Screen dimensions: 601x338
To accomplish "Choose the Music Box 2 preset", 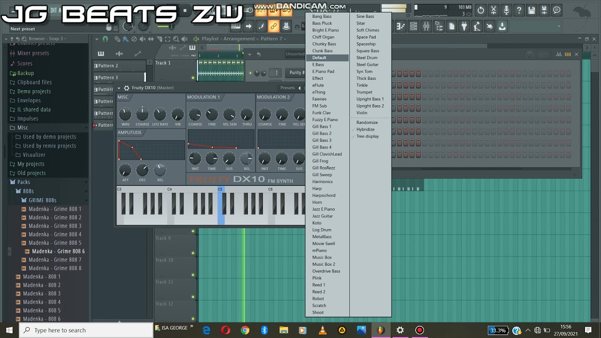I will pyautogui.click(x=324, y=264).
